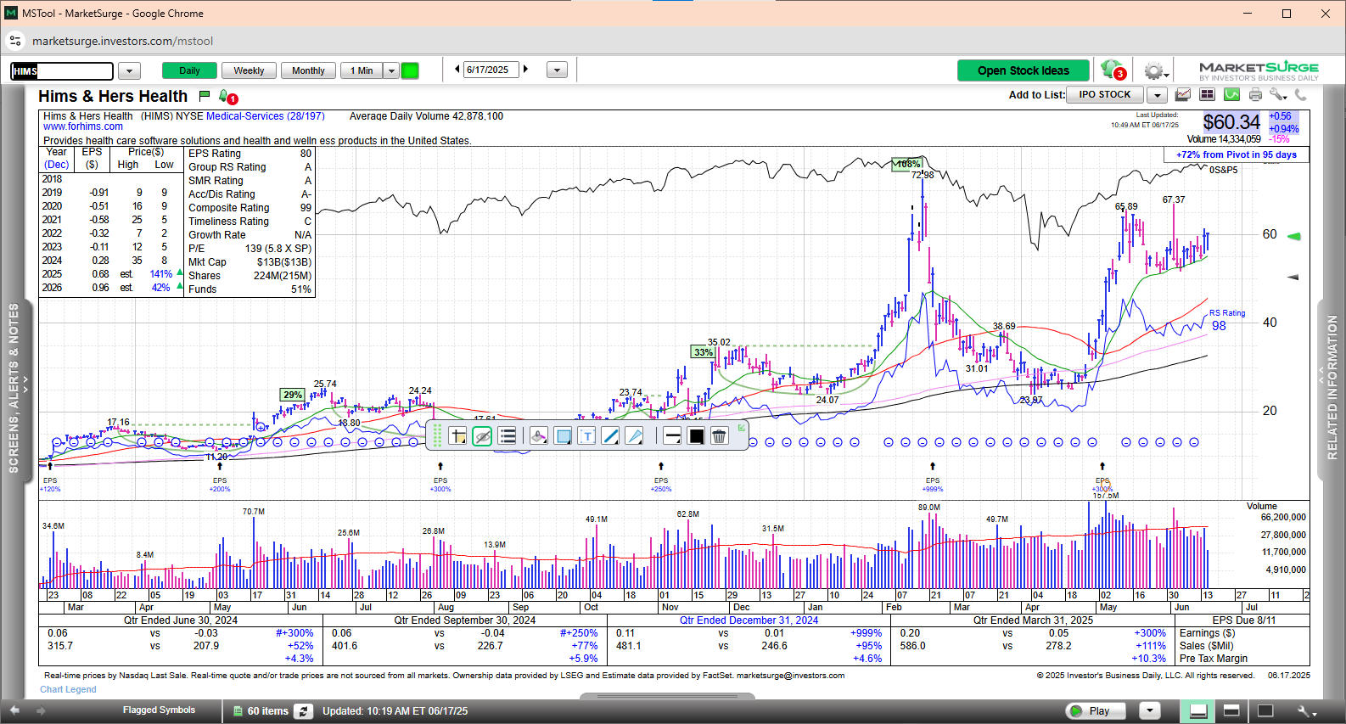The image size is (1346, 724).
Task: Grab the drawing toolbar dotted handle
Action: [x=437, y=436]
